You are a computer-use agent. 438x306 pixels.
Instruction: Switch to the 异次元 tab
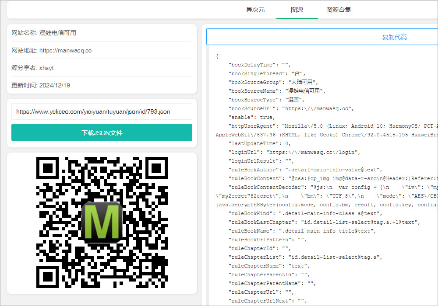(255, 10)
